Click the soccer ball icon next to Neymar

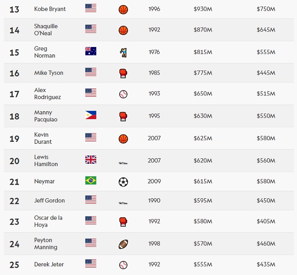tap(123, 182)
